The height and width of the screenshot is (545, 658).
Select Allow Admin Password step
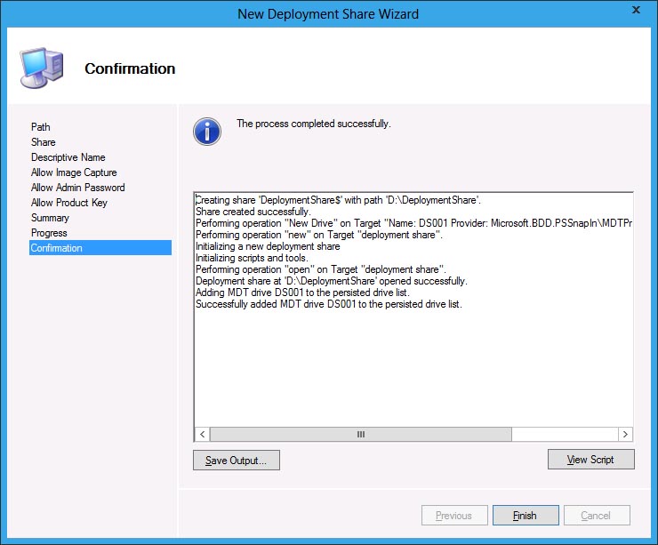pyautogui.click(x=78, y=188)
